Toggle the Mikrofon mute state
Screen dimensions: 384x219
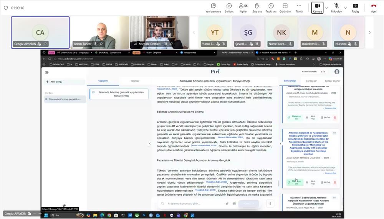point(336,6)
